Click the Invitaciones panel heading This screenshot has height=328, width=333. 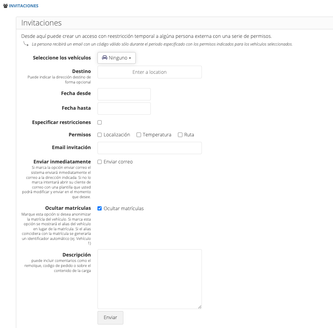click(x=41, y=23)
